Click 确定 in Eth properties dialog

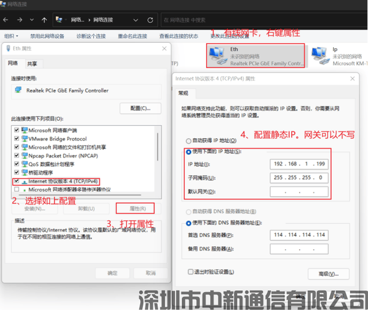coord(112,273)
